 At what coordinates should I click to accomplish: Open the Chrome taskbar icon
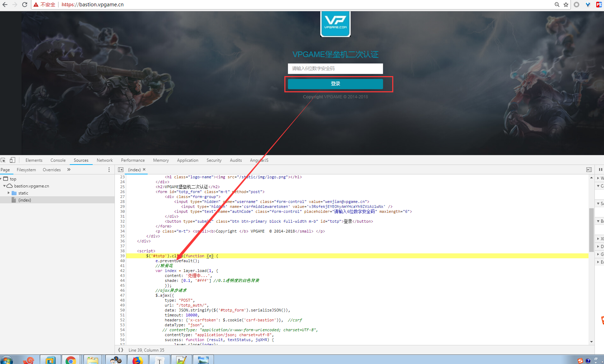[71, 360]
